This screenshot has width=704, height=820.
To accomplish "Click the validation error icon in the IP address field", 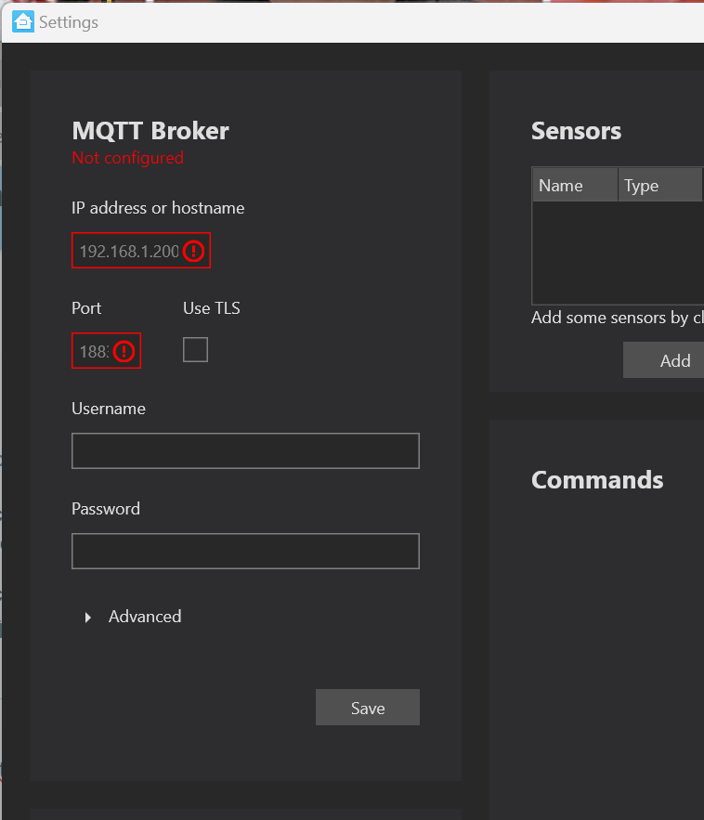I will [193, 251].
